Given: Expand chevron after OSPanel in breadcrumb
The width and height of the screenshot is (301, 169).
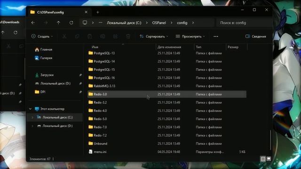Looking at the screenshot, I should coord(171,23).
